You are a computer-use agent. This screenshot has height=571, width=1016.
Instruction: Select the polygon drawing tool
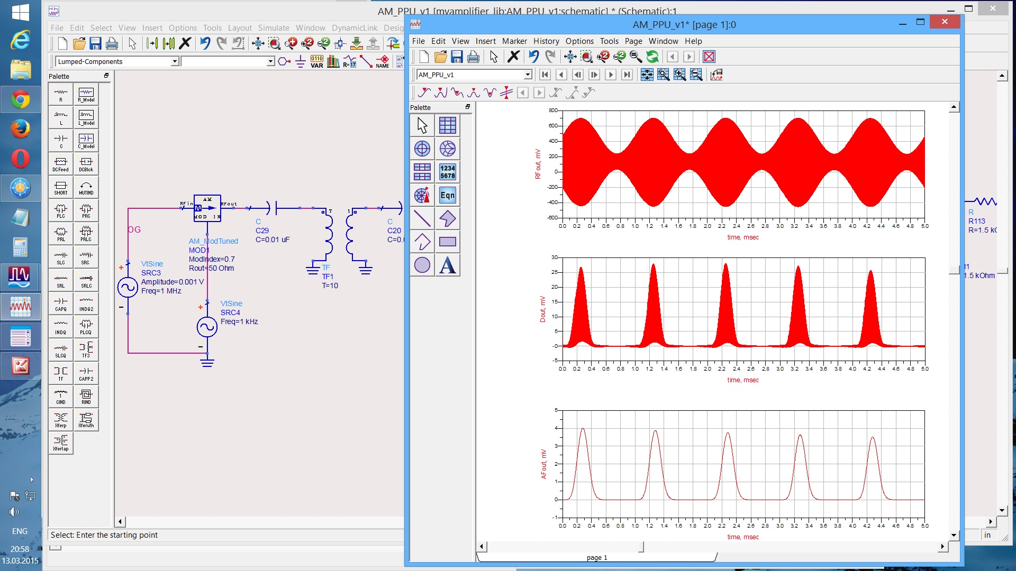(448, 218)
